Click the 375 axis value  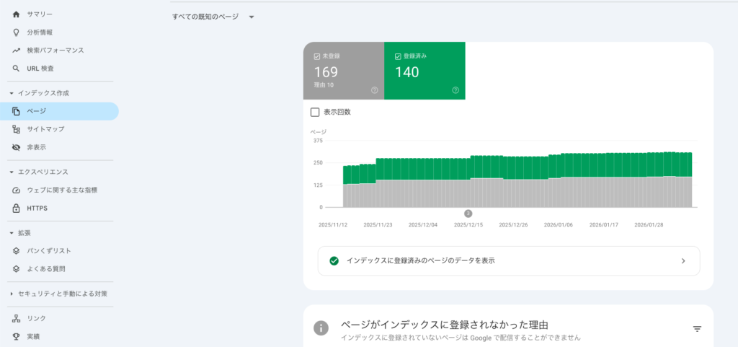(x=318, y=140)
